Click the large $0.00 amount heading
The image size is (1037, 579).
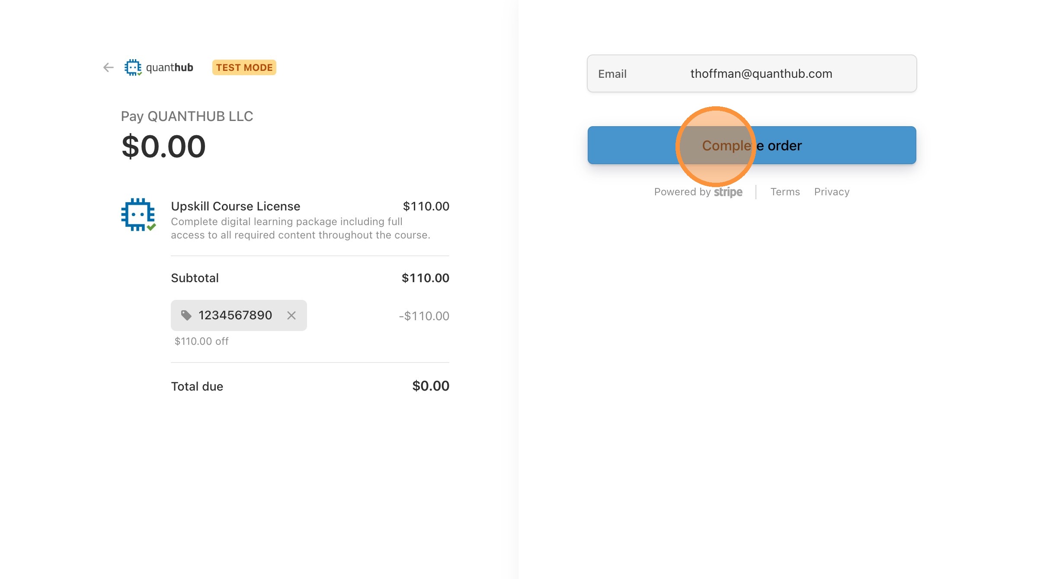[x=163, y=146]
